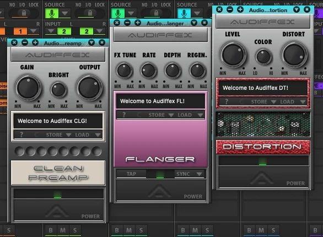Click the cyan microphone source icon

click(184, 13)
